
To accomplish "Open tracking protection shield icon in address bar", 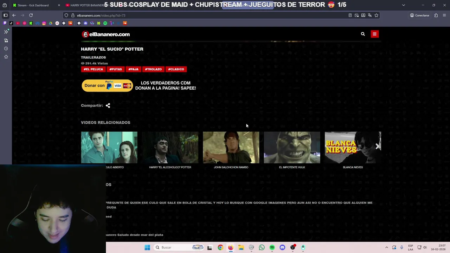I will click(x=66, y=15).
